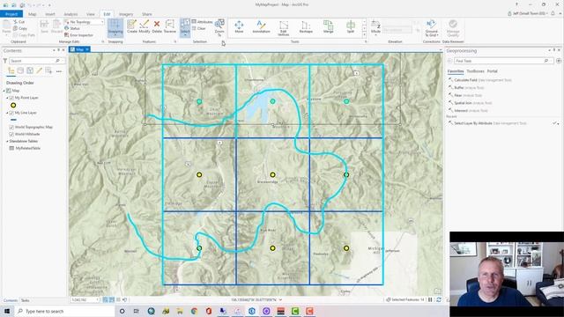Viewport: 564px width, 317px height.
Task: Open the Analysis ribbon tab
Action: [x=70, y=14]
